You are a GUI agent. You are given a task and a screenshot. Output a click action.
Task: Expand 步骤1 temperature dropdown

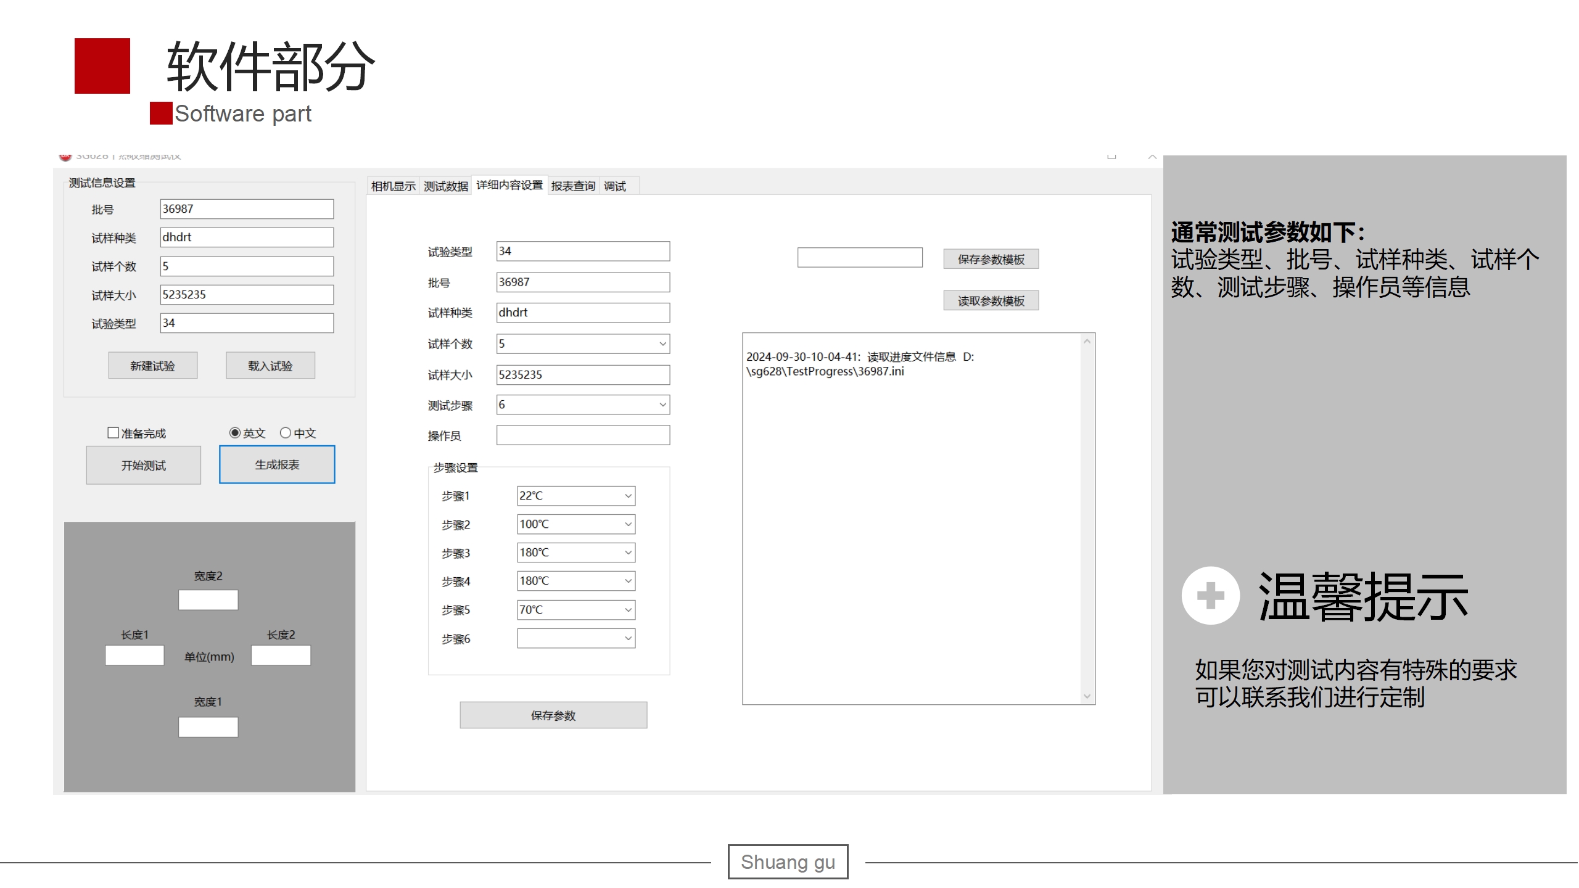(x=628, y=496)
